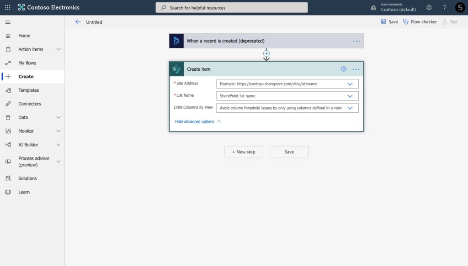The height and width of the screenshot is (266, 468).
Task: Select Home in the navigation
Action: (x=24, y=36)
